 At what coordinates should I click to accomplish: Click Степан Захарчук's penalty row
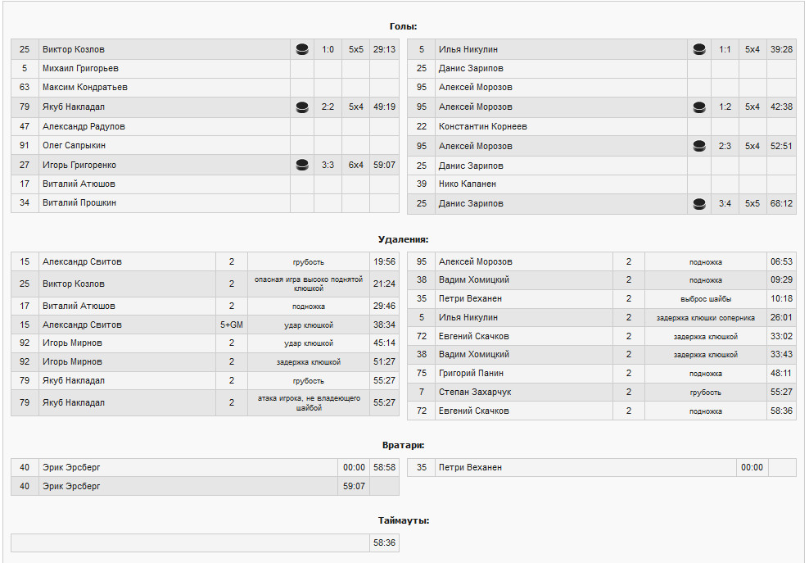[x=475, y=392]
